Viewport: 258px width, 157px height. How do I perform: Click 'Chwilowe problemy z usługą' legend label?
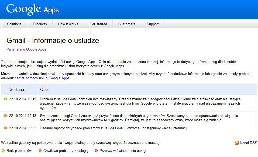66,151
